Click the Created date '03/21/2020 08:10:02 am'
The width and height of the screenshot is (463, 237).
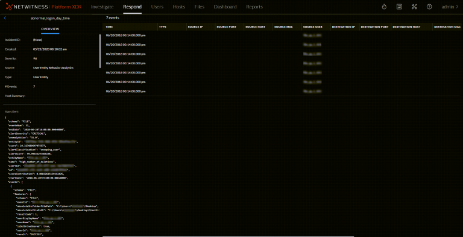click(50, 49)
